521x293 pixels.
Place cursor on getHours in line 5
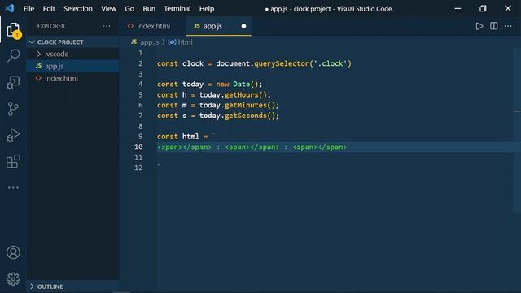(242, 95)
